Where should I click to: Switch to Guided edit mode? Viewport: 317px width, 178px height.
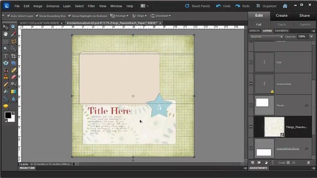(305, 24)
